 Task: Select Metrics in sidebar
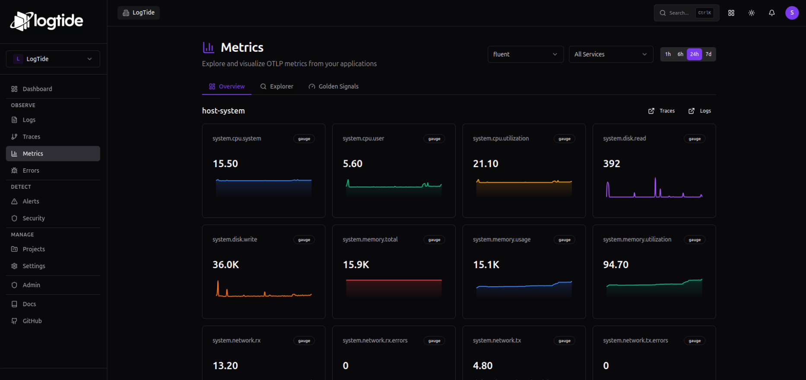tap(53, 154)
